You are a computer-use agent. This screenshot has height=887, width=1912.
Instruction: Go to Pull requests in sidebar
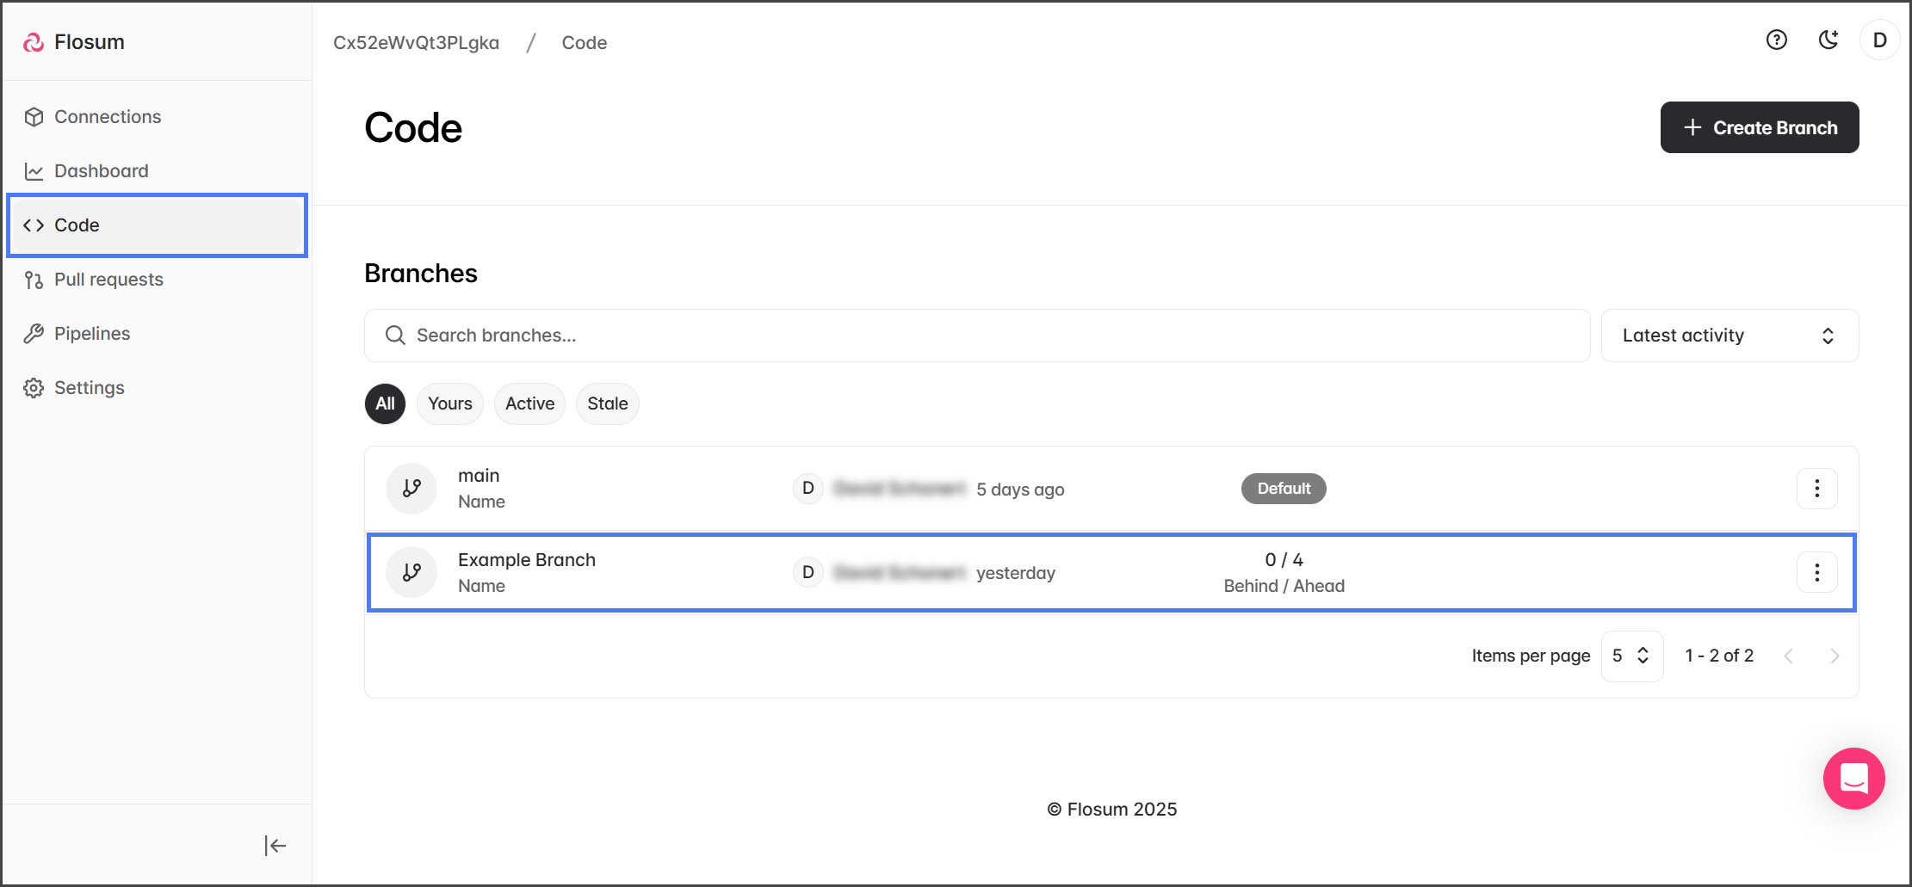click(108, 280)
